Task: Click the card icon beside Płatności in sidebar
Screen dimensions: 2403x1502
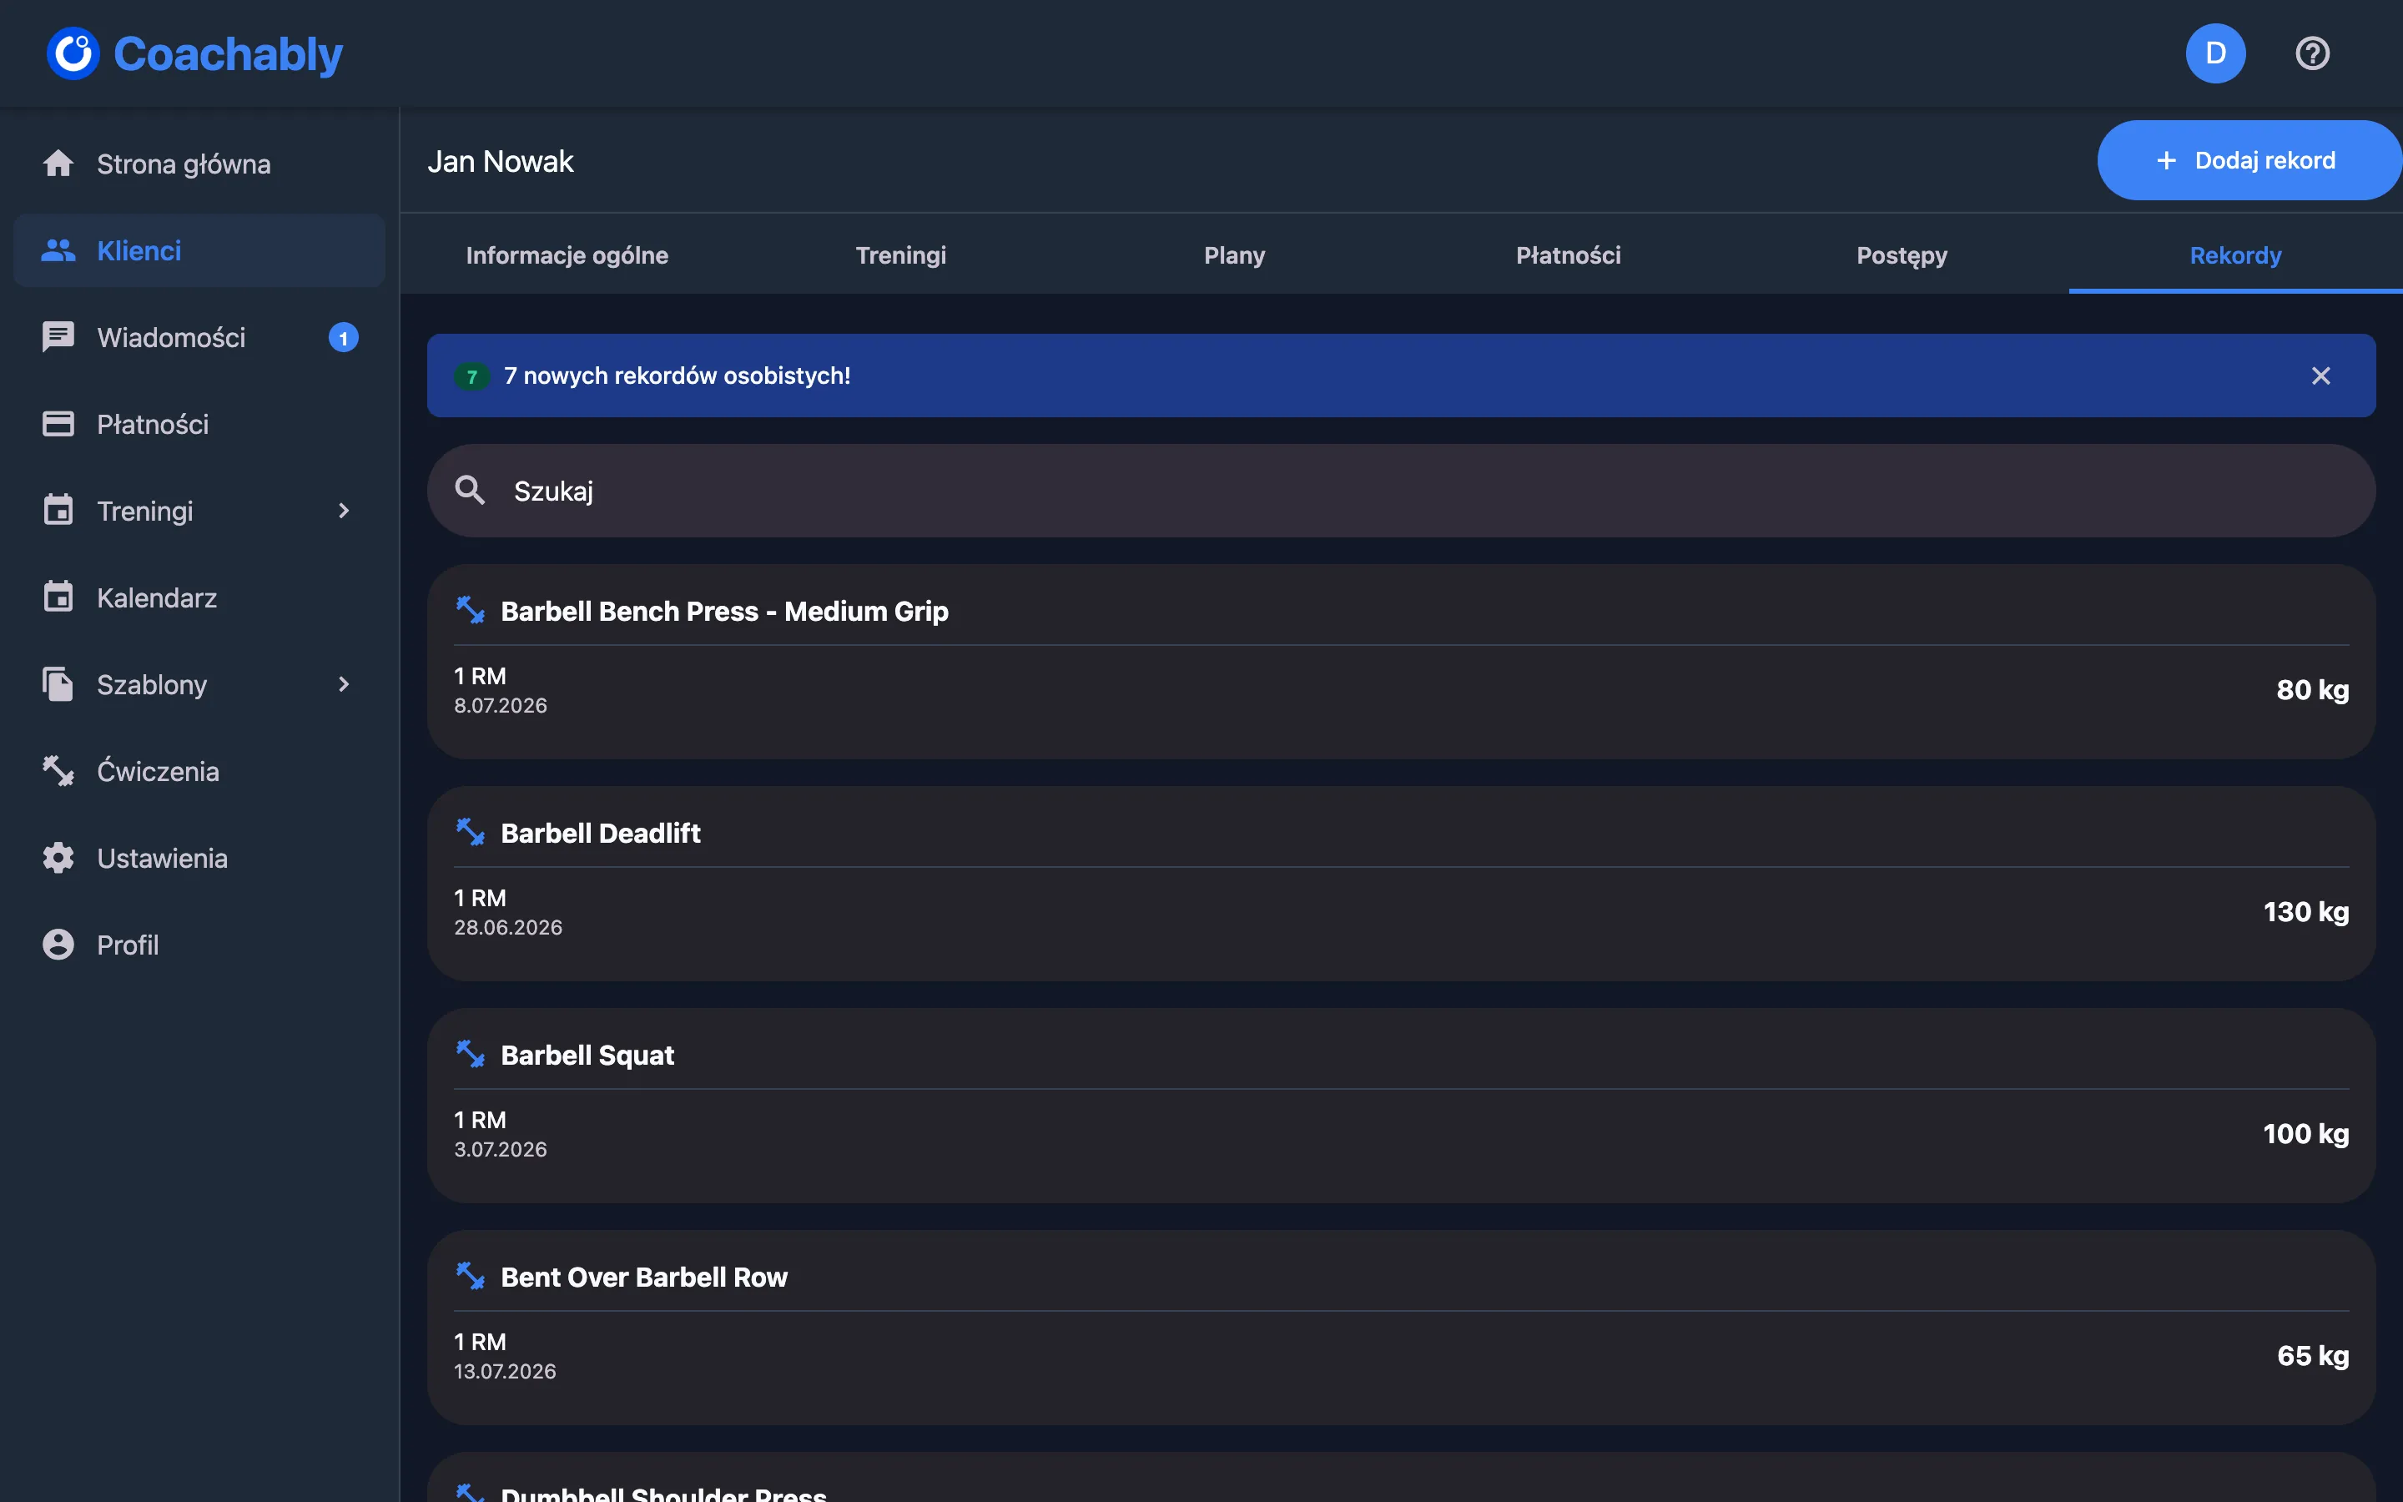Action: (x=58, y=424)
